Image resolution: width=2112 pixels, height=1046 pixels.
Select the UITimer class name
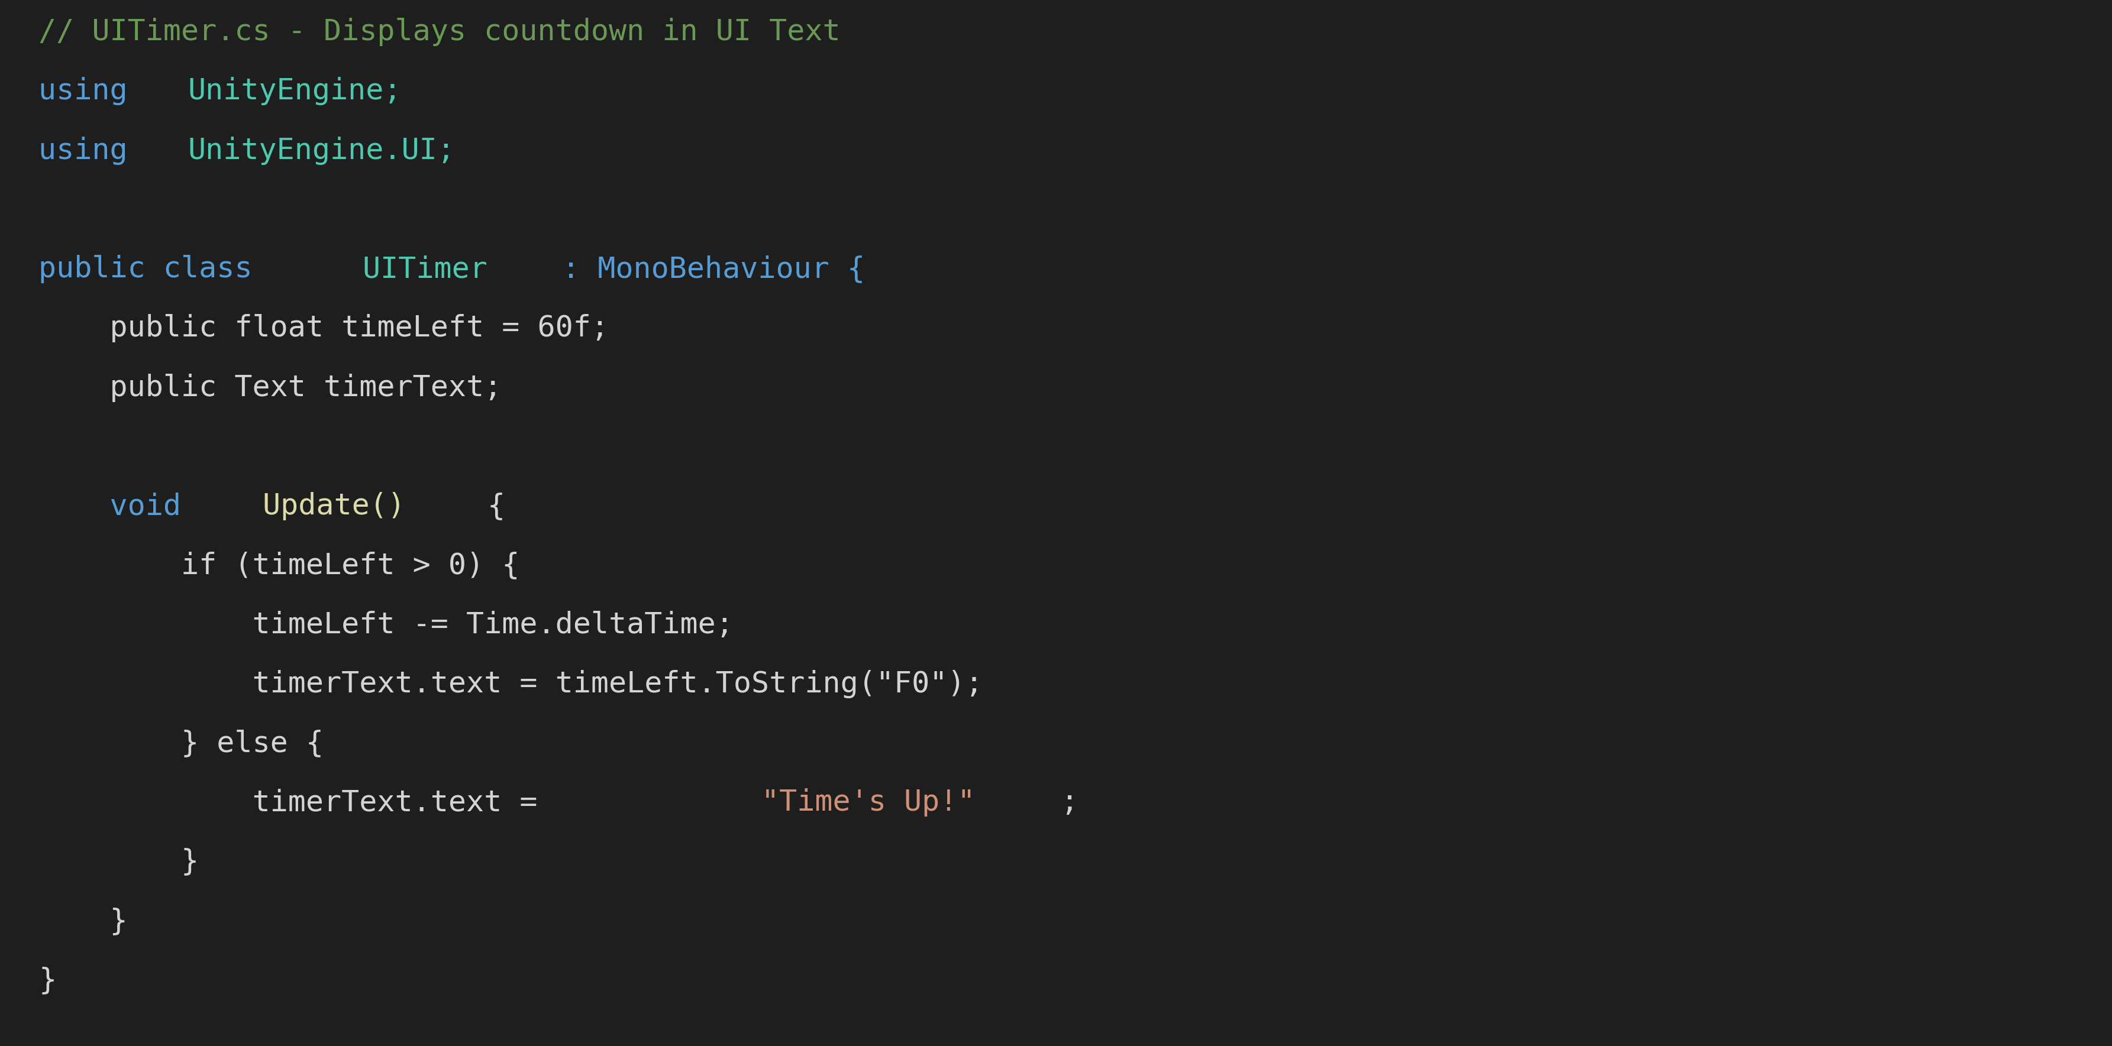(x=425, y=268)
